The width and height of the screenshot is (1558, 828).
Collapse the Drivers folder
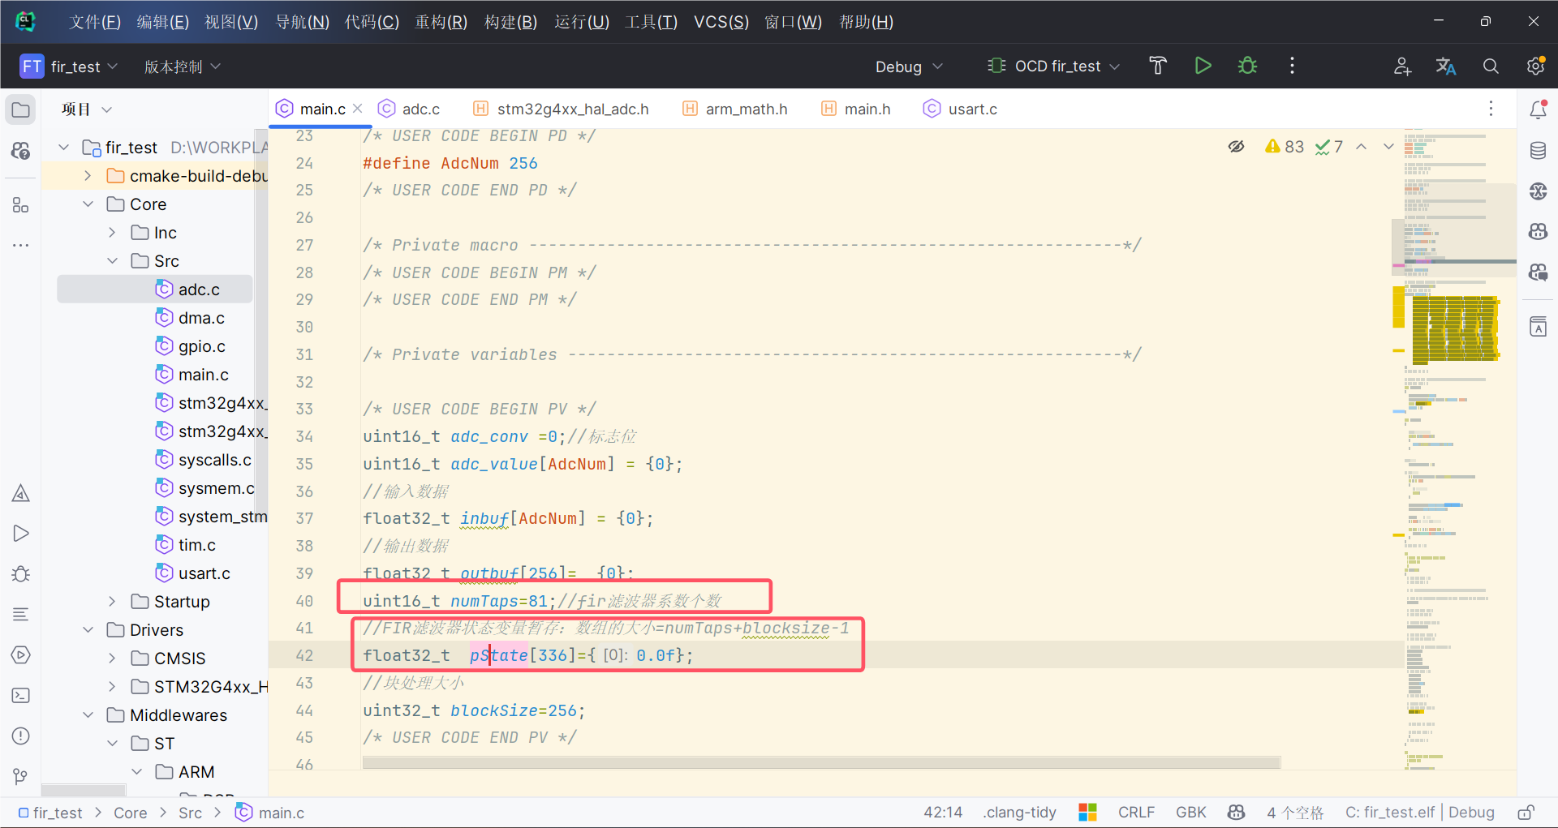(88, 630)
